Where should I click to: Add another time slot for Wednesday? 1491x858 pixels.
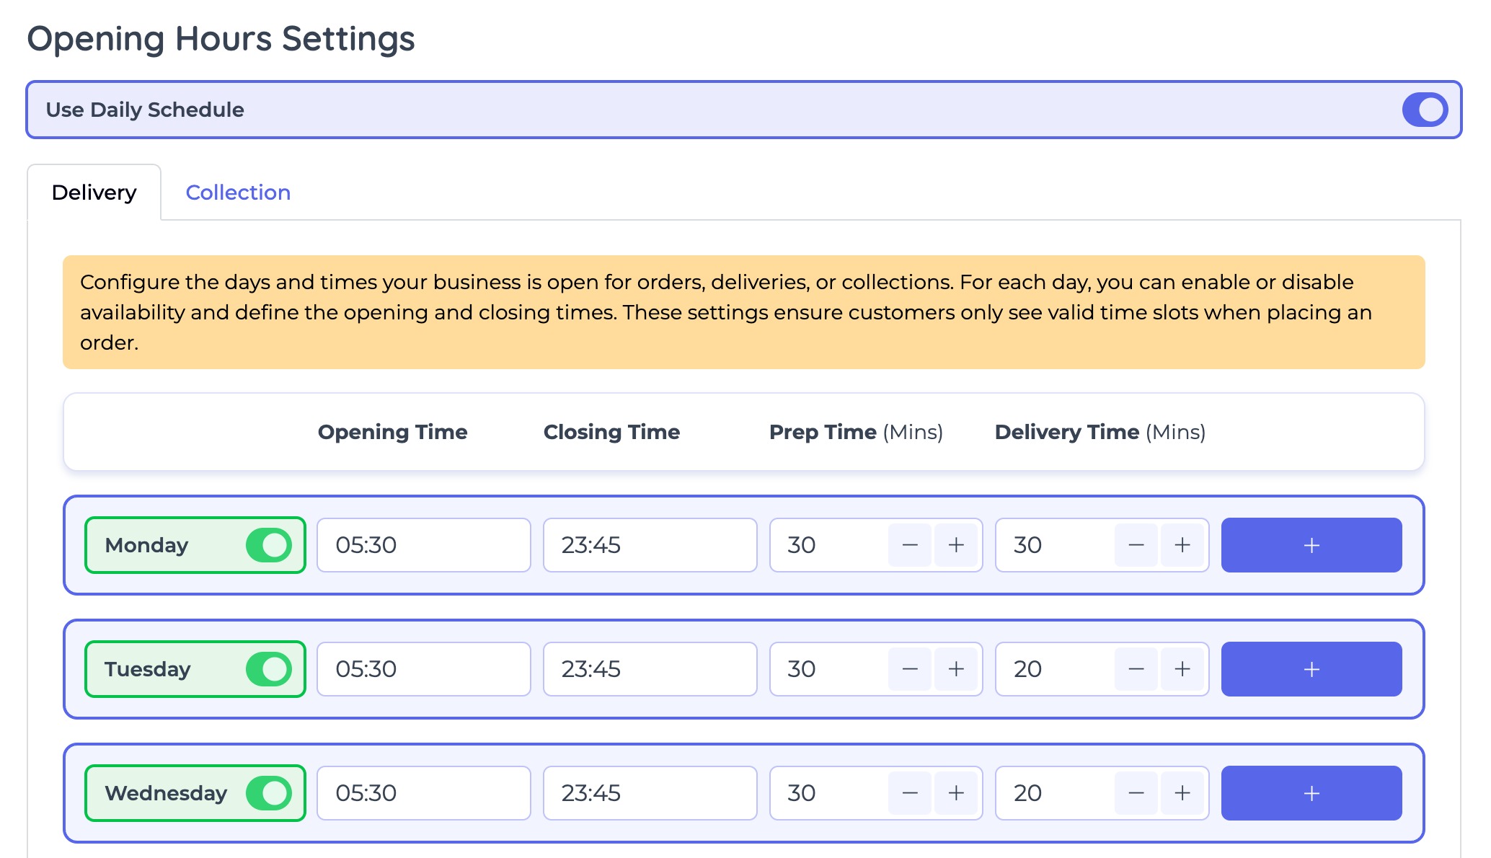click(1311, 793)
